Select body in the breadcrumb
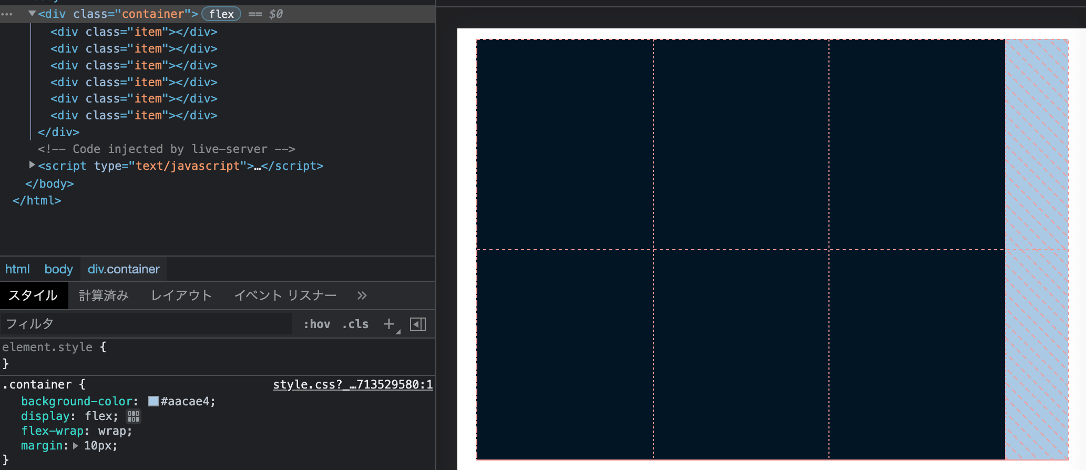The image size is (1086, 470). coord(58,269)
